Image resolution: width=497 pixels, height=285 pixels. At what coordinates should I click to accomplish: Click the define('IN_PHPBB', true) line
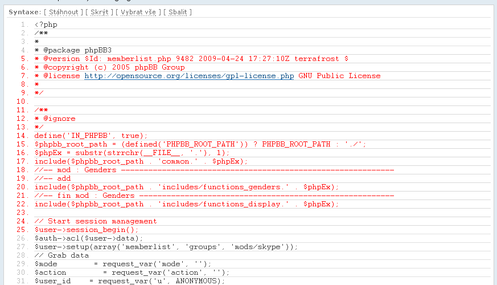(x=91, y=136)
